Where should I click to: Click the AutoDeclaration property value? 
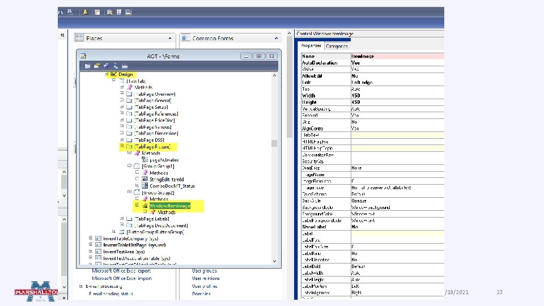398,63
